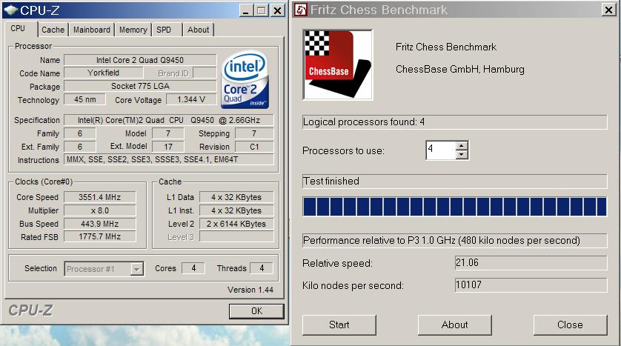The image size is (621, 346).
Task: Click the Performance relative to P3 text
Action: click(442, 241)
